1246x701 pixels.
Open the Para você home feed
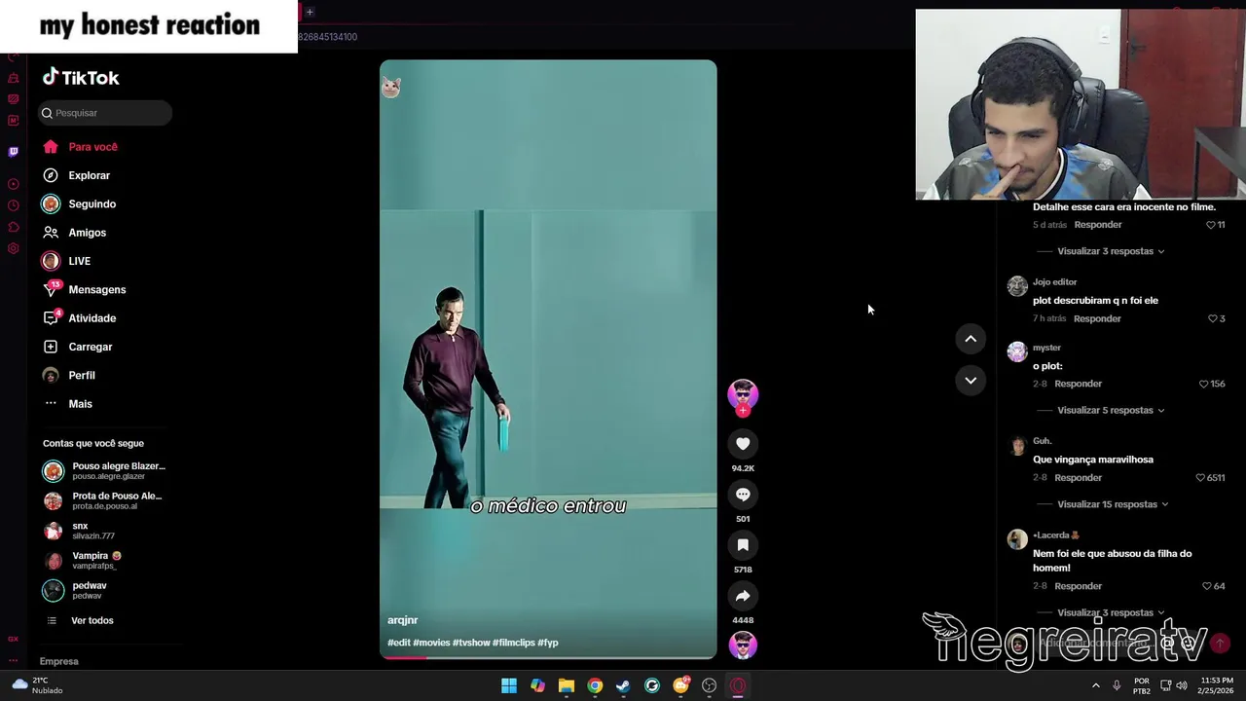tap(80, 147)
